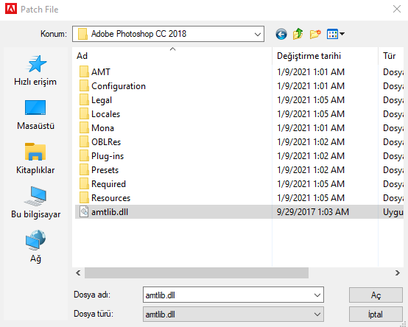The image size is (408, 327).
Task: Click the Aç button
Action: coord(376,295)
